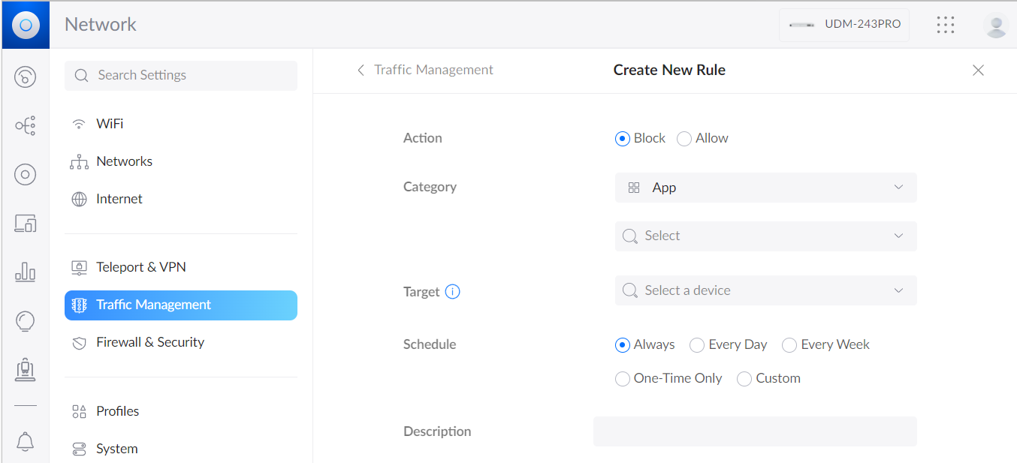Viewport: 1017px width, 463px height.
Task: Open the Select a device dropdown
Action: pyautogui.click(x=765, y=290)
